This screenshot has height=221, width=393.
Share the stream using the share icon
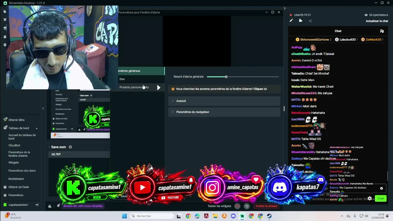tap(310, 21)
